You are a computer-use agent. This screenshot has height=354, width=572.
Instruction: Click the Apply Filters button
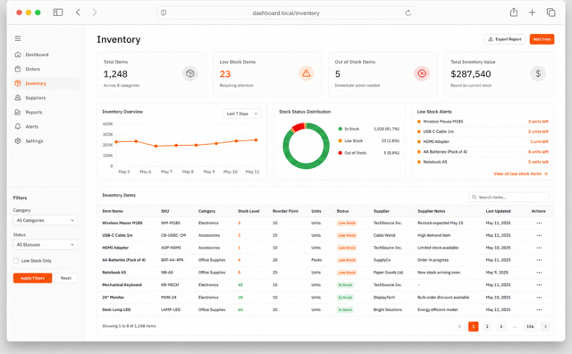[x=32, y=278]
